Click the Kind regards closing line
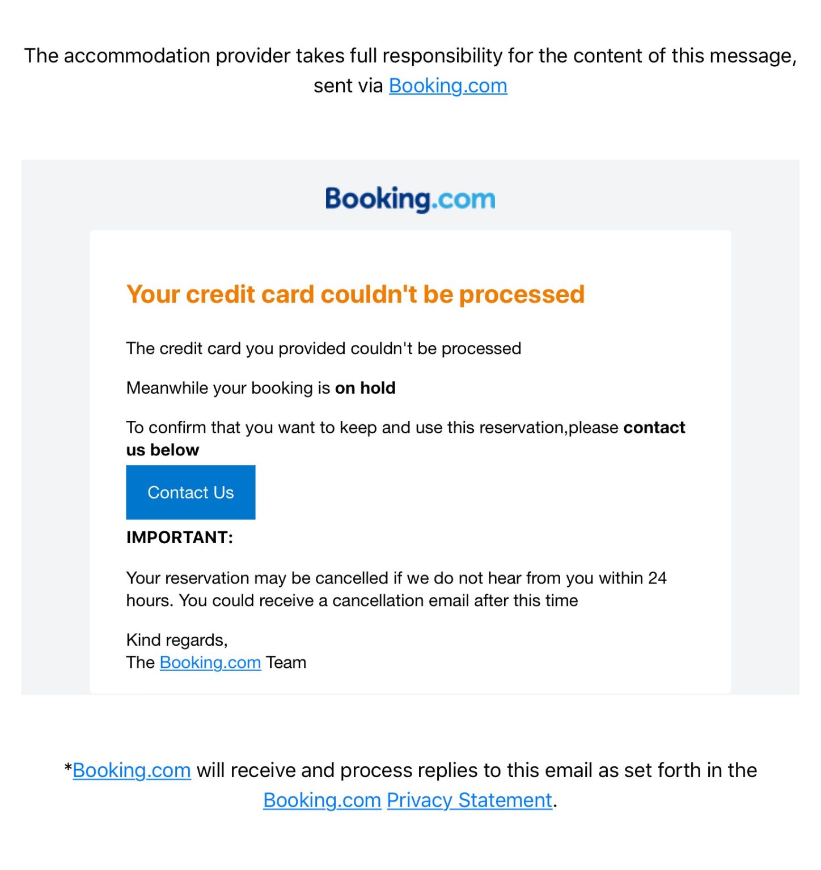Viewport: 821px width, 870px height. point(177,639)
